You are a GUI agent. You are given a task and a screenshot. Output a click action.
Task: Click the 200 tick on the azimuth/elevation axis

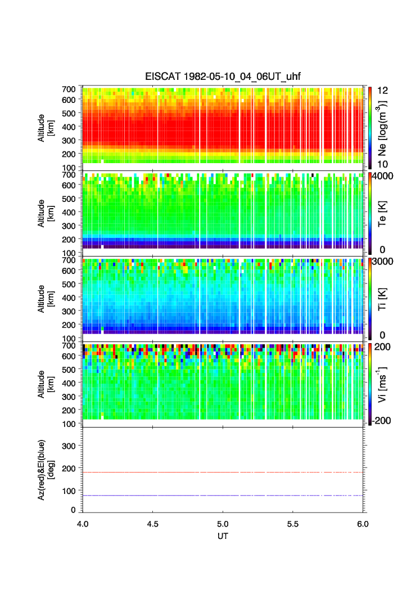(x=69, y=469)
